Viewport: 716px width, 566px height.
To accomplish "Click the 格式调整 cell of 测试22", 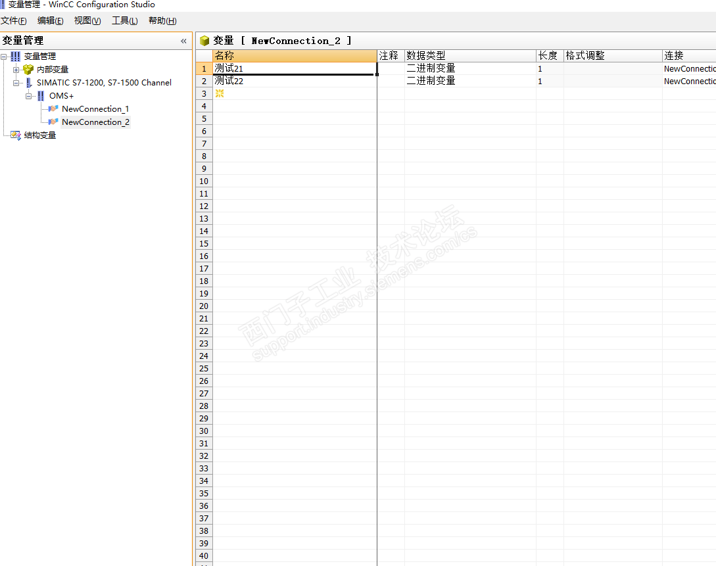I will coord(613,82).
